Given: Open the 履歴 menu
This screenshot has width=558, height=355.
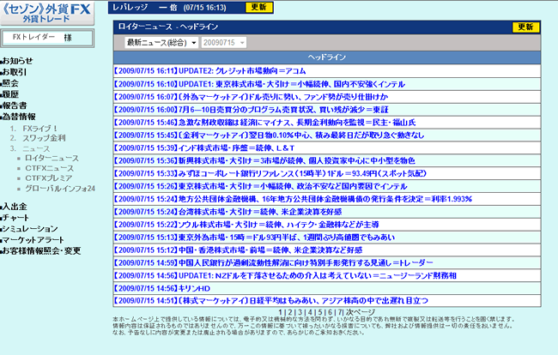Looking at the screenshot, I should tap(10, 94).
